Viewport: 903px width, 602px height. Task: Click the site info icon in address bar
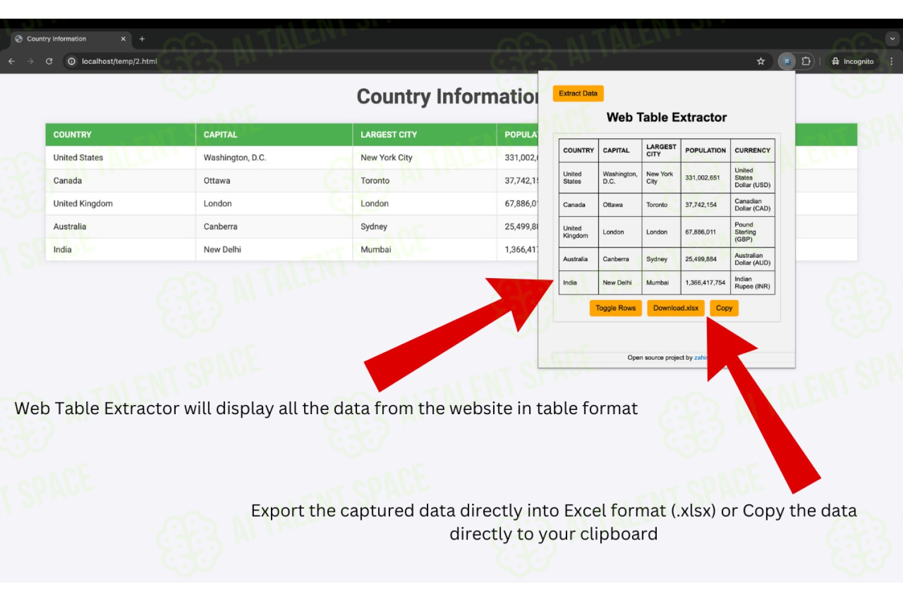[x=72, y=61]
